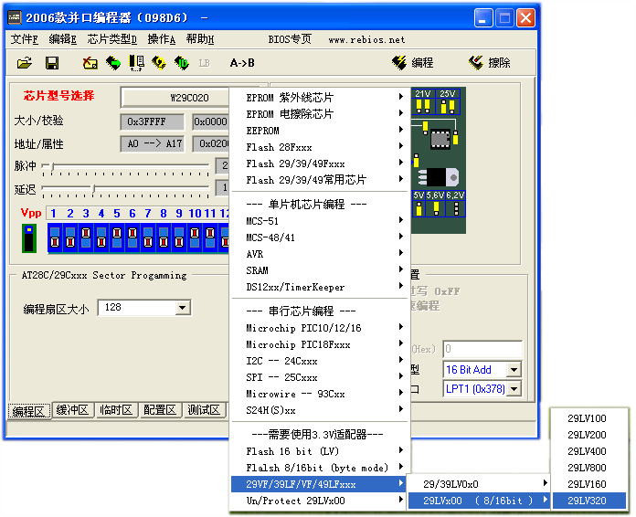Switch to the 测试区 tab
This screenshot has height=517, width=636.
tap(204, 410)
